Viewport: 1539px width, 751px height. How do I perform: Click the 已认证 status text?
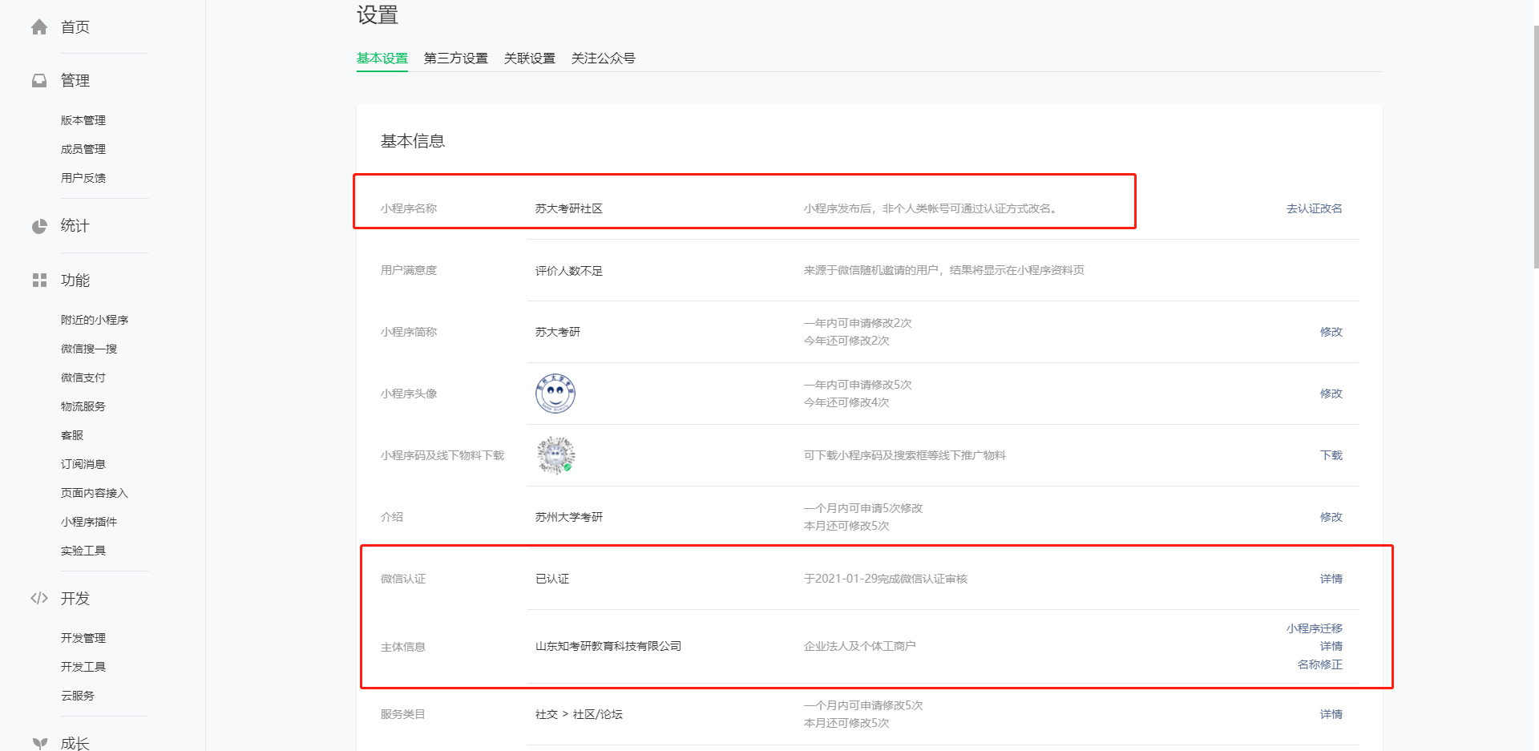point(552,579)
